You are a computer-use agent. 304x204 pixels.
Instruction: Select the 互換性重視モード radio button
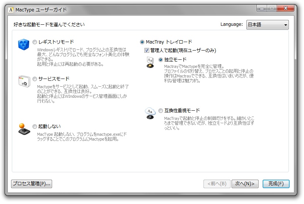coord(161,111)
